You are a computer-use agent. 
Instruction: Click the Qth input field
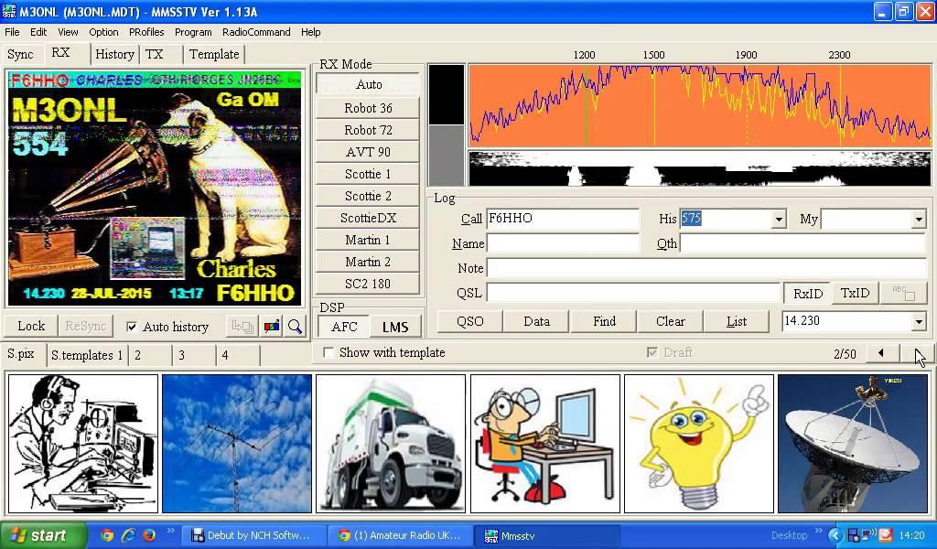803,243
